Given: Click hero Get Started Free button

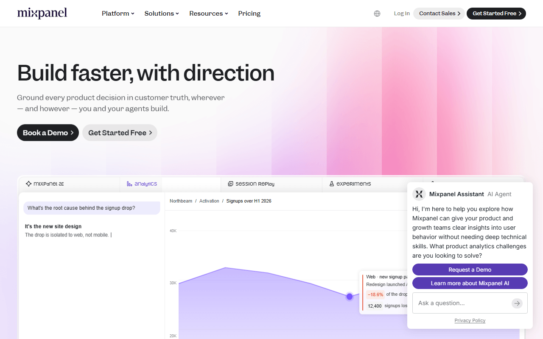Looking at the screenshot, I should (x=120, y=133).
